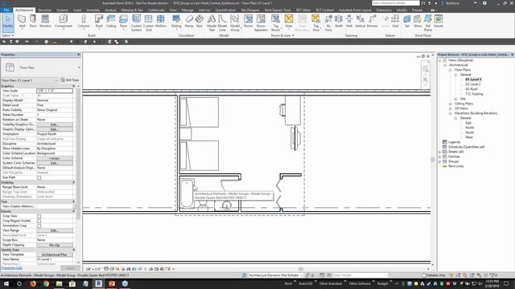Select the Railing tool

(x=176, y=22)
